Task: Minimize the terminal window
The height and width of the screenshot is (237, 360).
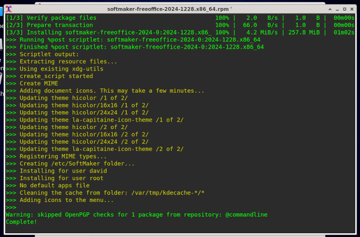Action: (x=337, y=9)
